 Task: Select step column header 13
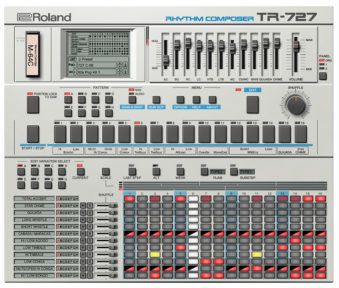[282, 193]
